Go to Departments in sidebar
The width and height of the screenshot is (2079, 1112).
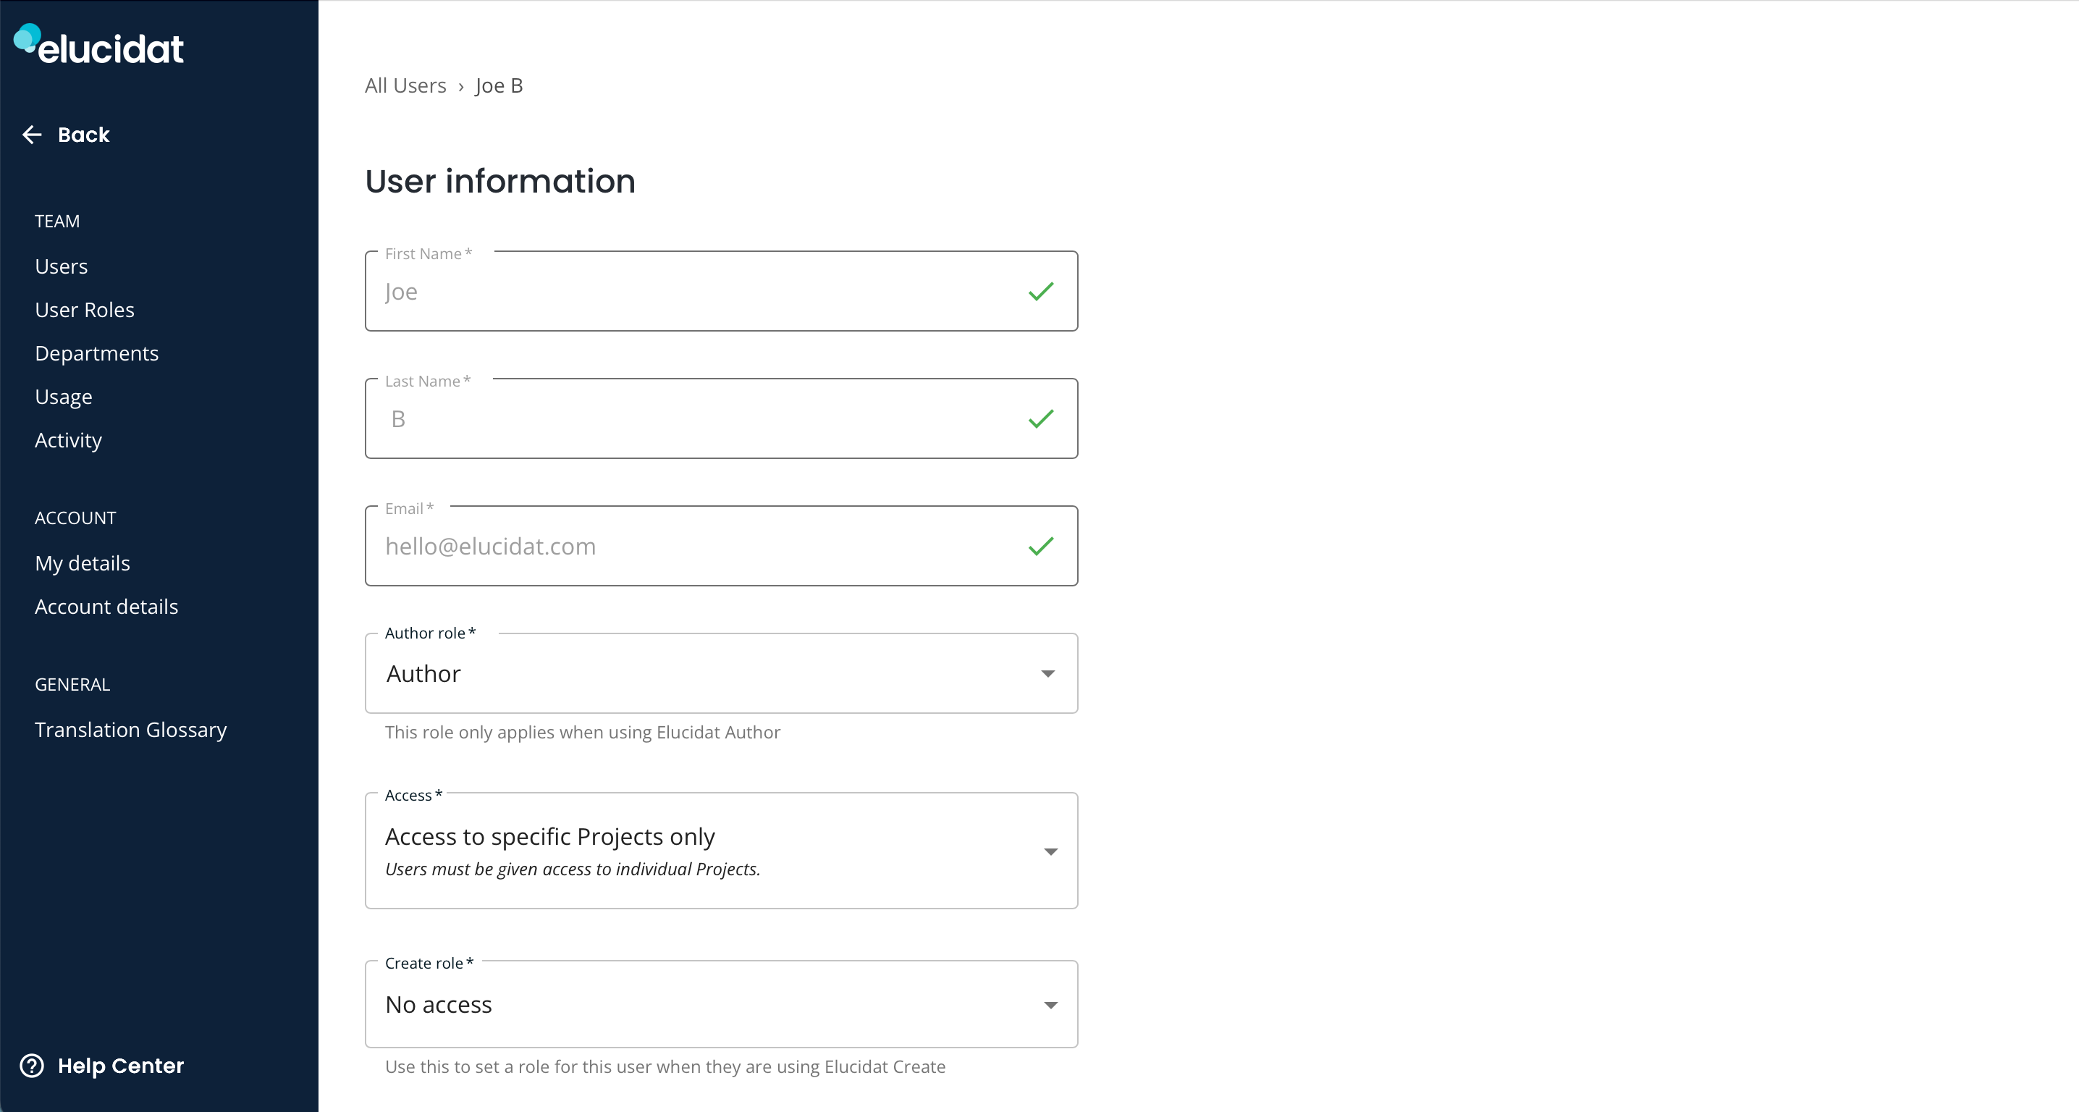(97, 353)
